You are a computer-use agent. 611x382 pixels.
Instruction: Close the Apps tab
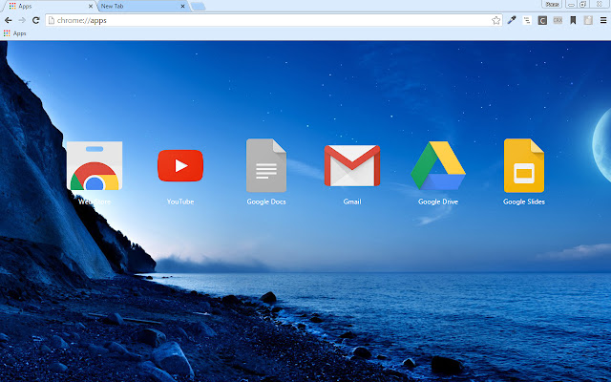(x=91, y=7)
